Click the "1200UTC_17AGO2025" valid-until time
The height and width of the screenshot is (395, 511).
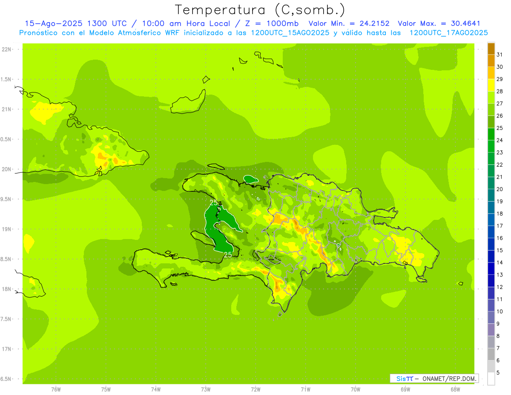coord(449,33)
